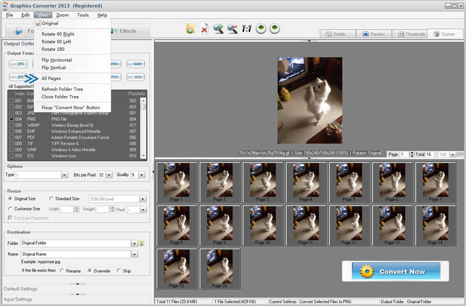466x306 pixels.
Task: Open the destination Name dropdown
Action: click(x=135, y=254)
